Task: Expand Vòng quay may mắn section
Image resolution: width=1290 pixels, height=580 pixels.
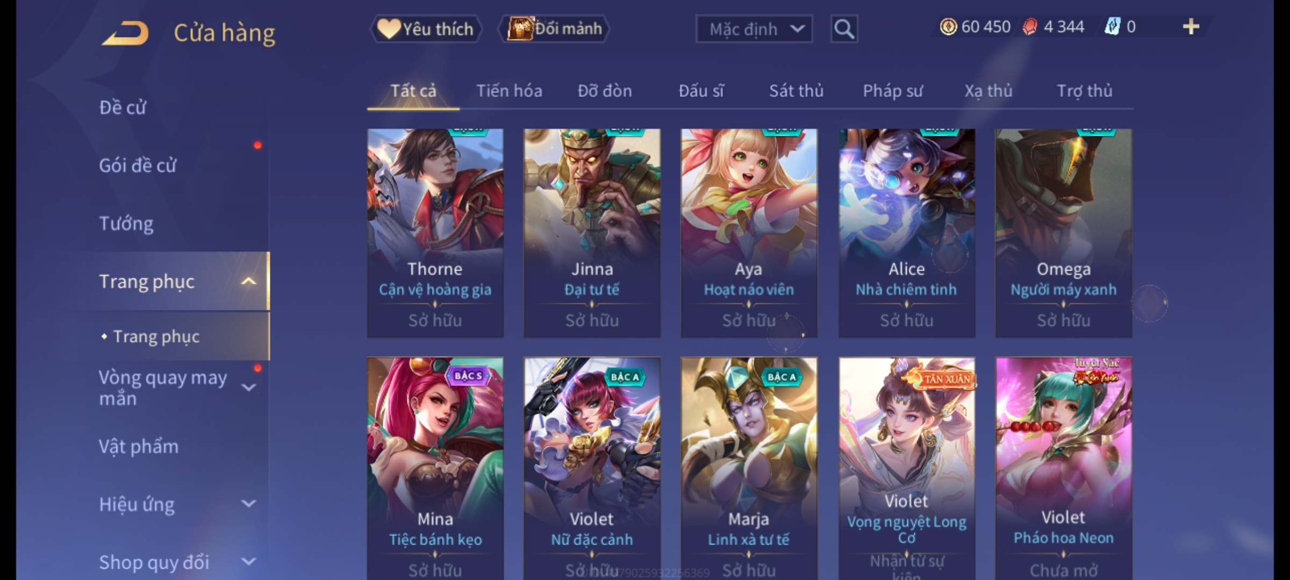Action: (x=248, y=388)
